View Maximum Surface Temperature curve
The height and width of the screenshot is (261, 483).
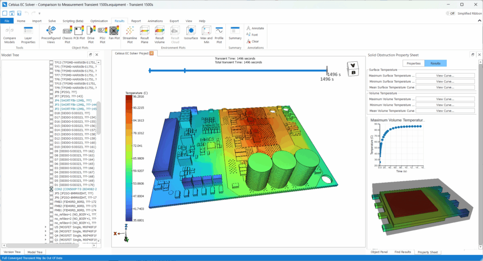pyautogui.click(x=445, y=76)
